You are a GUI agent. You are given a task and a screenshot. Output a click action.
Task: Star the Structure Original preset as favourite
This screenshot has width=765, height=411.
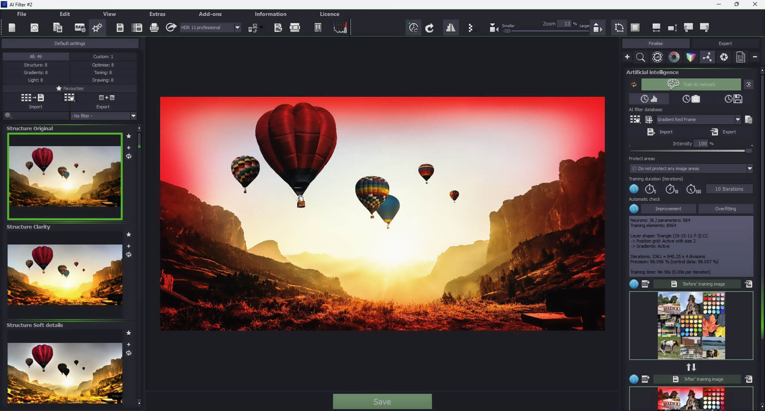pyautogui.click(x=129, y=136)
